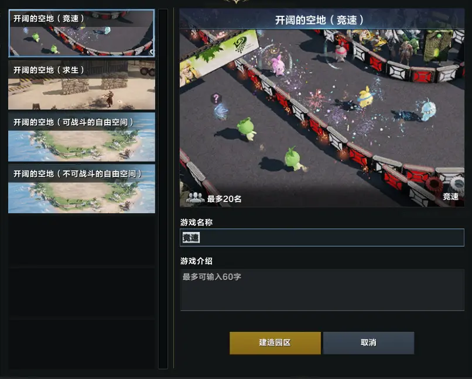The image size is (472, 379).
Task: Click the map list vertical scrollbar
Action: pos(163,189)
